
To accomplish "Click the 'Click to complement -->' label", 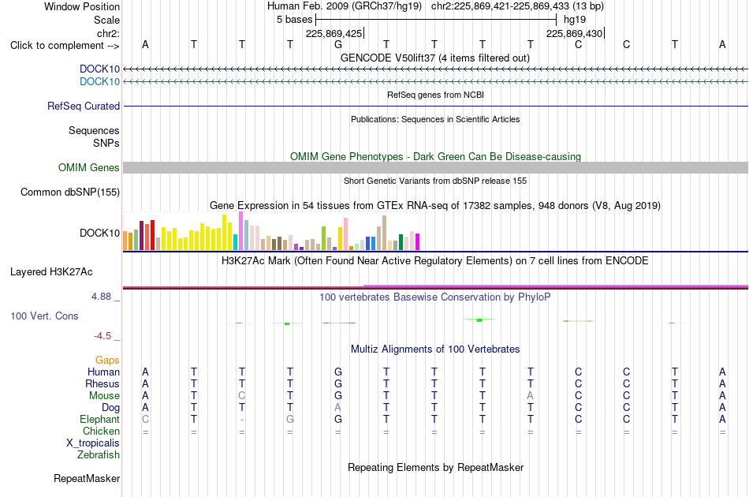I will (65, 46).
